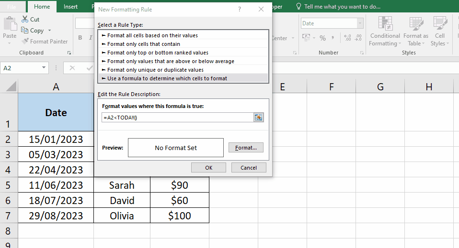Expand the Paste options dropdown arrow
This screenshot has height=248, width=459.
[10, 43]
